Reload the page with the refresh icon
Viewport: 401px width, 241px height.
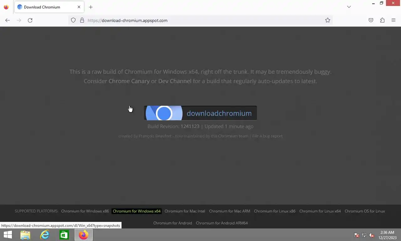point(30,20)
